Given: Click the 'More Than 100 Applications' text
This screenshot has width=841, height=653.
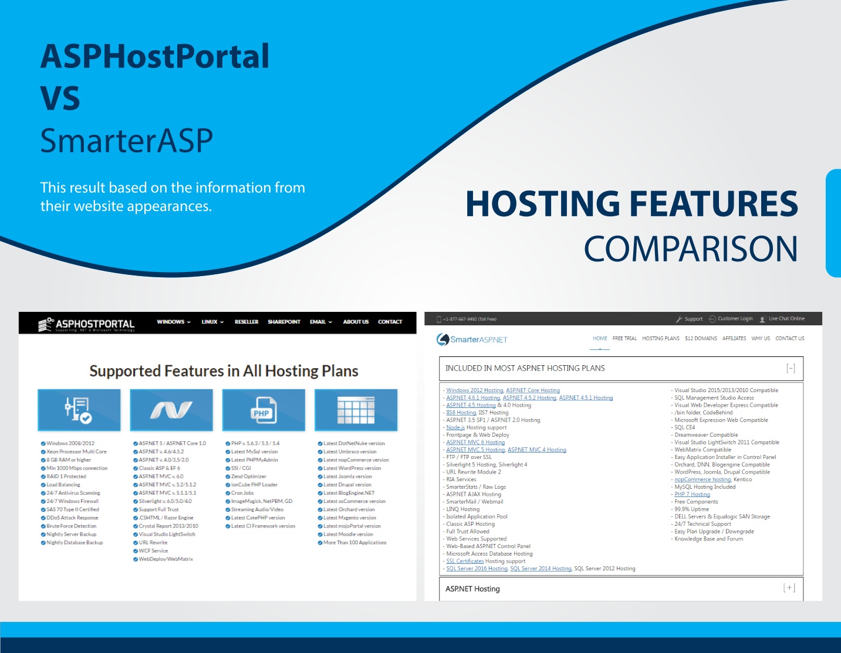Looking at the screenshot, I should pos(355,543).
